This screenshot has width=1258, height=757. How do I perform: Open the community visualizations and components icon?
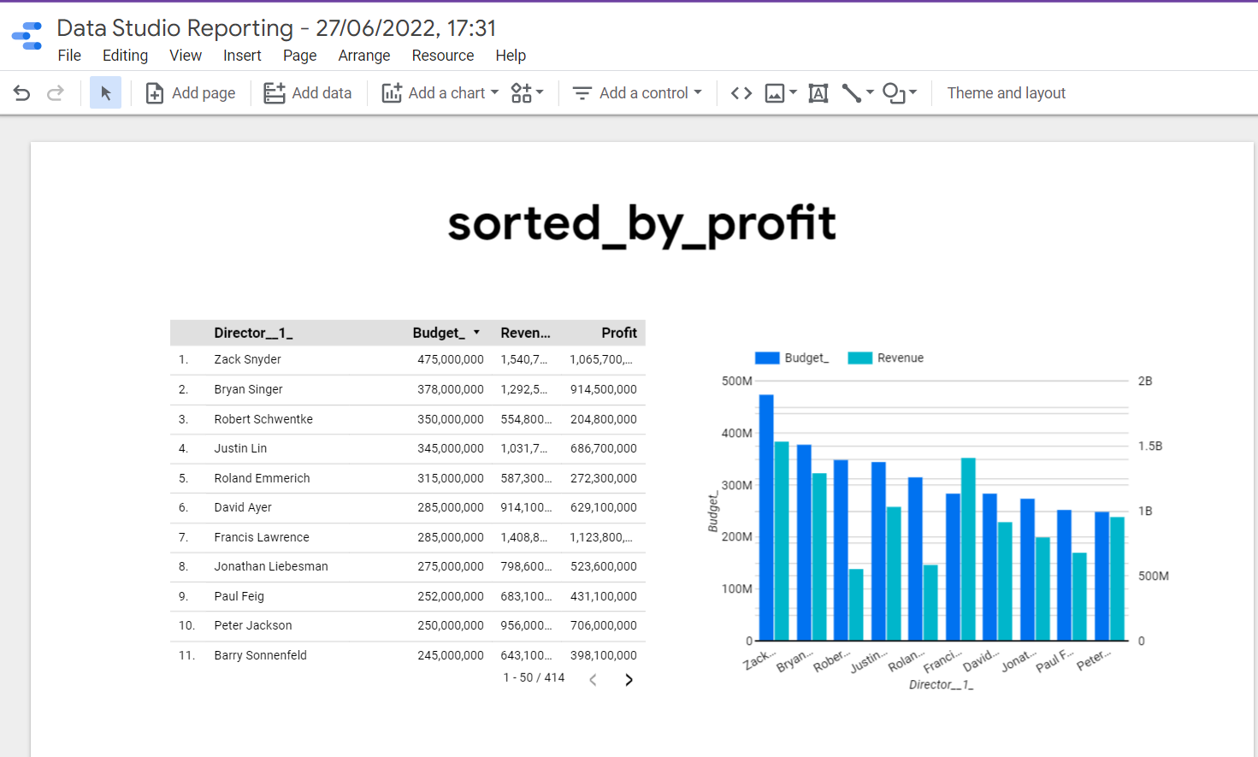pyautogui.click(x=526, y=93)
